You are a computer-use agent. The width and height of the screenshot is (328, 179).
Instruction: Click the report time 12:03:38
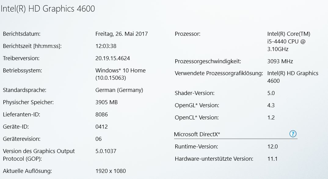(106, 46)
